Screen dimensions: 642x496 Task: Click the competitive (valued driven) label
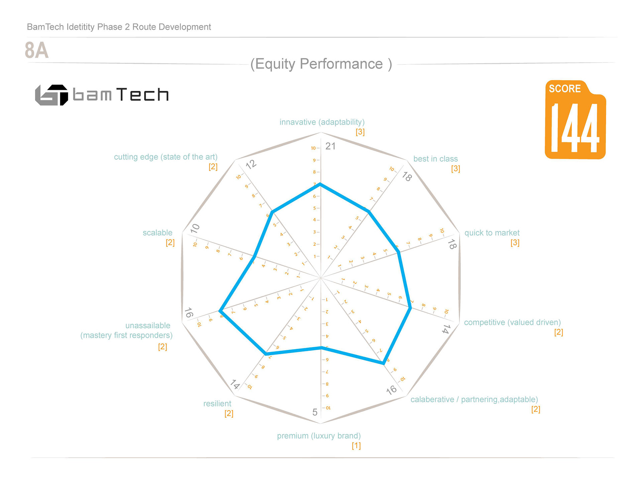pyautogui.click(x=512, y=323)
